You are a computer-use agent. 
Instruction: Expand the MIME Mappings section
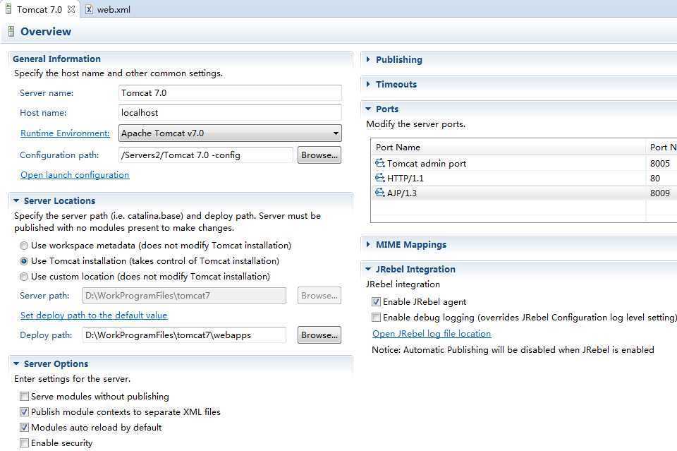coord(369,245)
